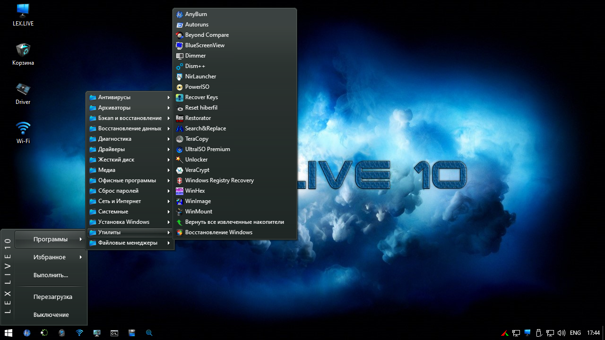Select TeraCopy in the utilities submenu

click(x=197, y=139)
